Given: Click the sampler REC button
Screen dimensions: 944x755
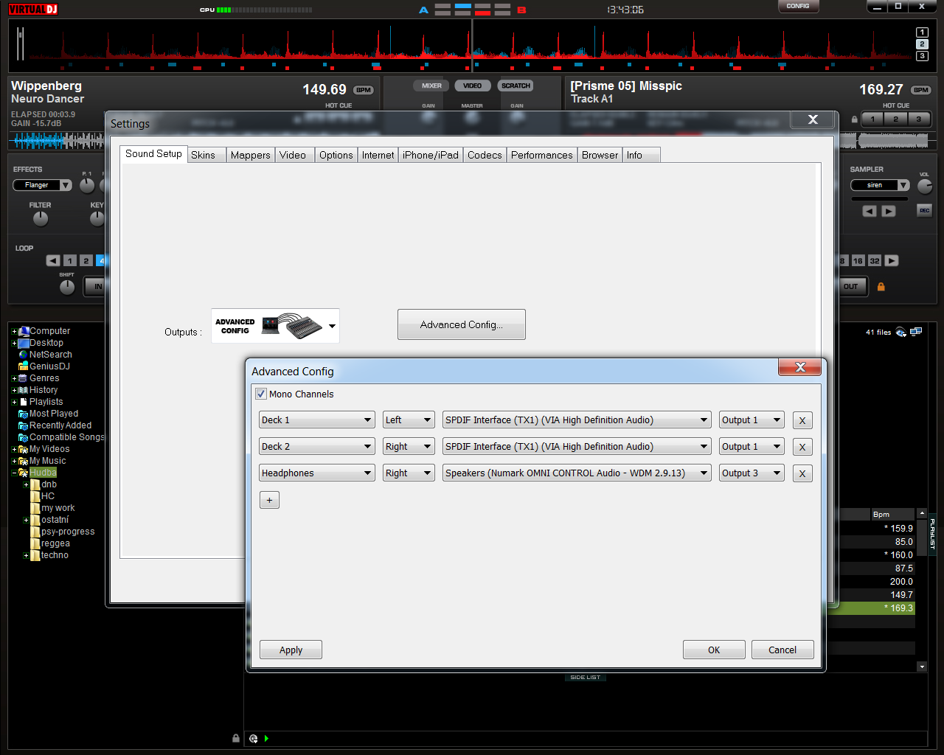Looking at the screenshot, I should click(924, 211).
